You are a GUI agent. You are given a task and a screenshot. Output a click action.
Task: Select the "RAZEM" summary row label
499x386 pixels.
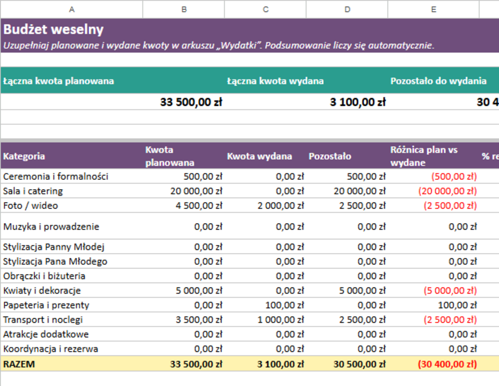click(x=18, y=364)
